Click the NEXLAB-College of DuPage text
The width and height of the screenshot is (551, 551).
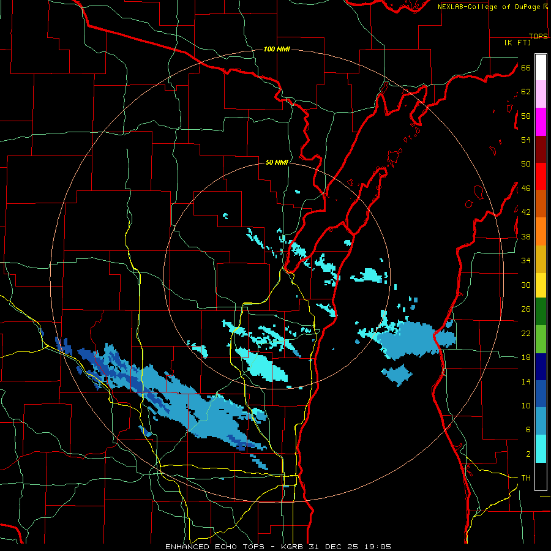489,7
